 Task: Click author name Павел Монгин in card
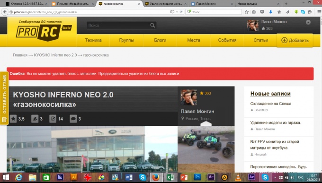(x=197, y=112)
